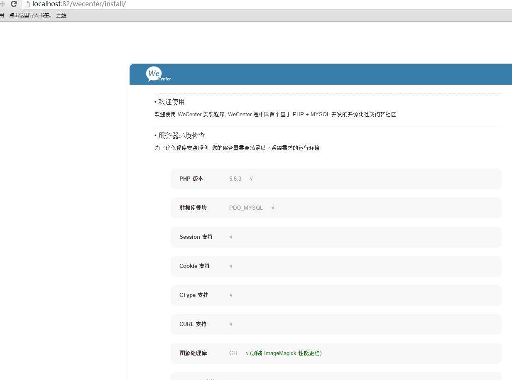Click the server requirements description sentence
Viewport: 512px width, 380px height.
pos(237,148)
